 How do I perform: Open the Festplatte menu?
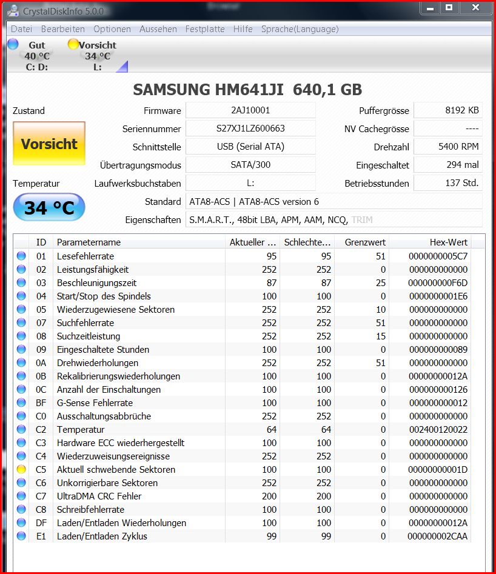point(205,29)
